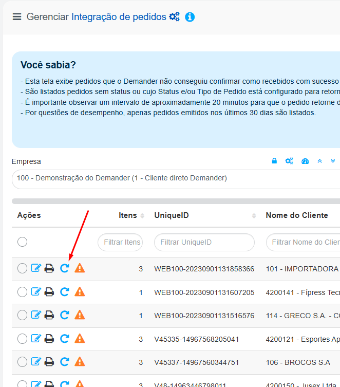
Task: Open the hamburger navigation menu
Action: click(17, 16)
